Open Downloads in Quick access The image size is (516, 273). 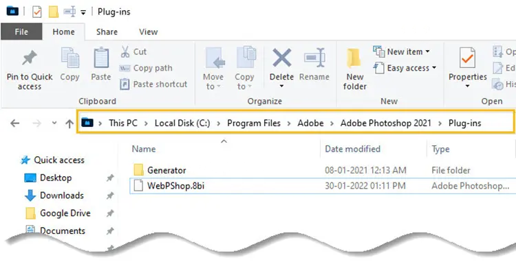[62, 195]
